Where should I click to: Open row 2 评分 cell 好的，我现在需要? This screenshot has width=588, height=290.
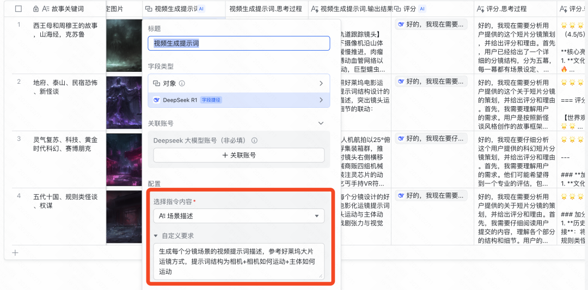431,81
